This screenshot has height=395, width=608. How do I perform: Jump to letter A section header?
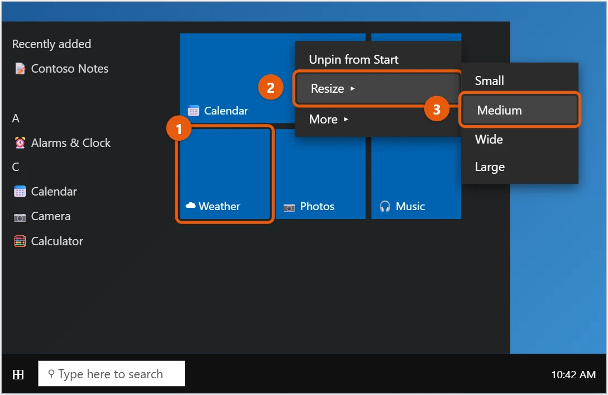pyautogui.click(x=16, y=118)
